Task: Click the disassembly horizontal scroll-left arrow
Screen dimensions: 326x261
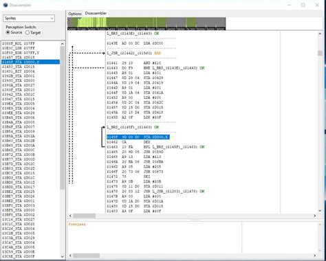Action: tap(70, 216)
